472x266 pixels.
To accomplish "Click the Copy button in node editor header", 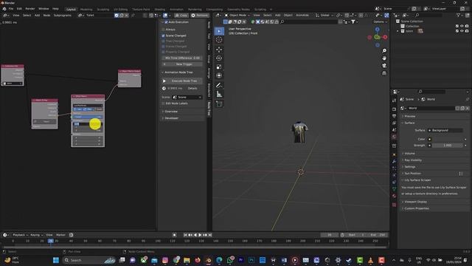I will pyautogui.click(x=181, y=15).
